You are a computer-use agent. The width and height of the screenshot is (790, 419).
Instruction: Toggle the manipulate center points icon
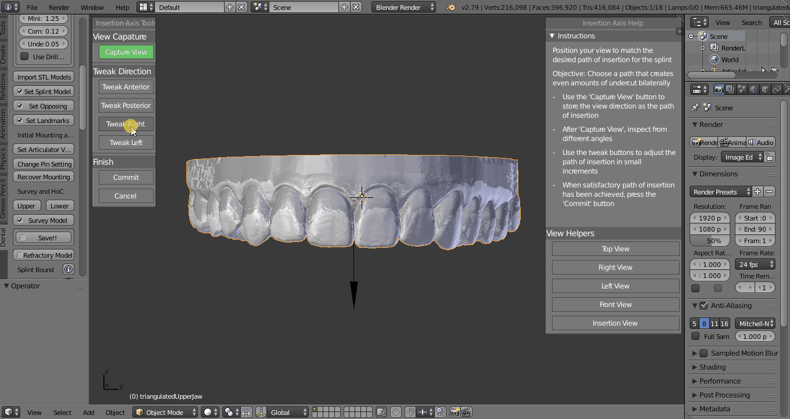coord(246,412)
